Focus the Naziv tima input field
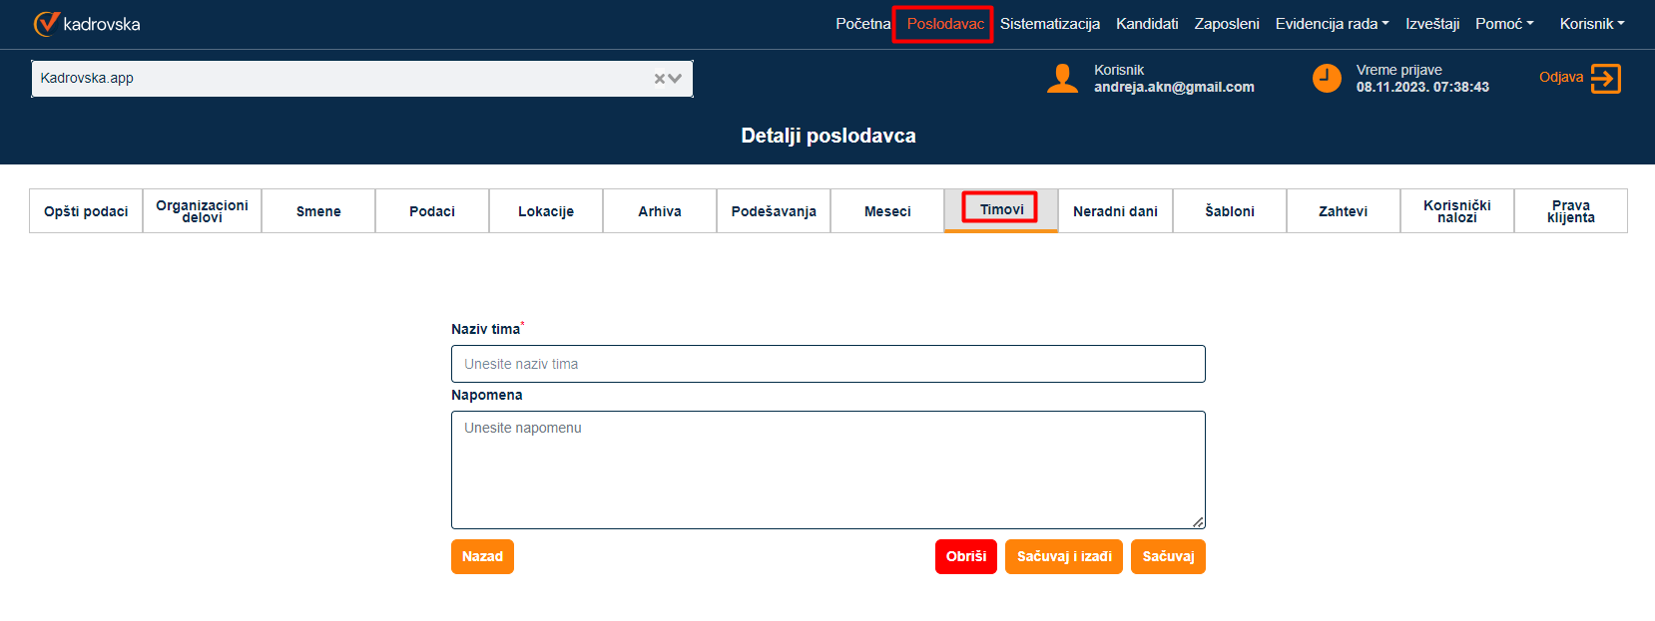The image size is (1655, 621). (827, 364)
